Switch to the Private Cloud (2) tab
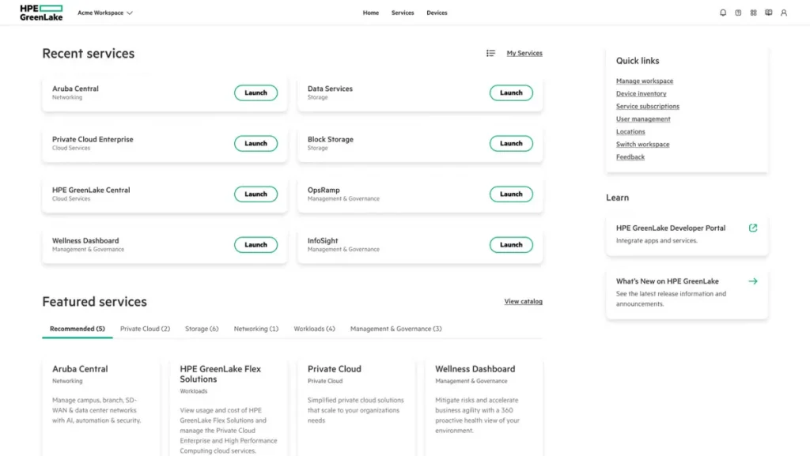This screenshot has height=456, width=810. 145,329
